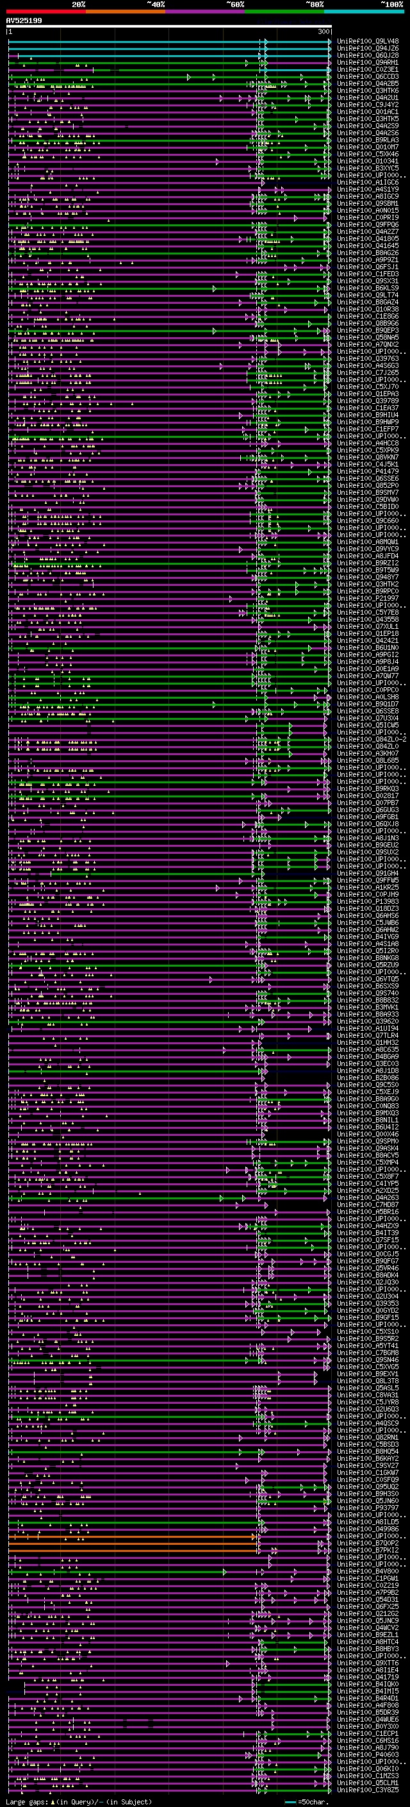Click the UniRef100_B9QEP3 label
410x1807 pixels.
coord(368,330)
